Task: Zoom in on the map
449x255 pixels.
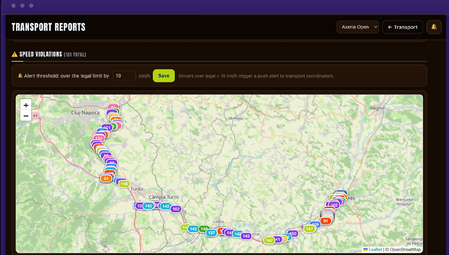Action: [x=26, y=105]
